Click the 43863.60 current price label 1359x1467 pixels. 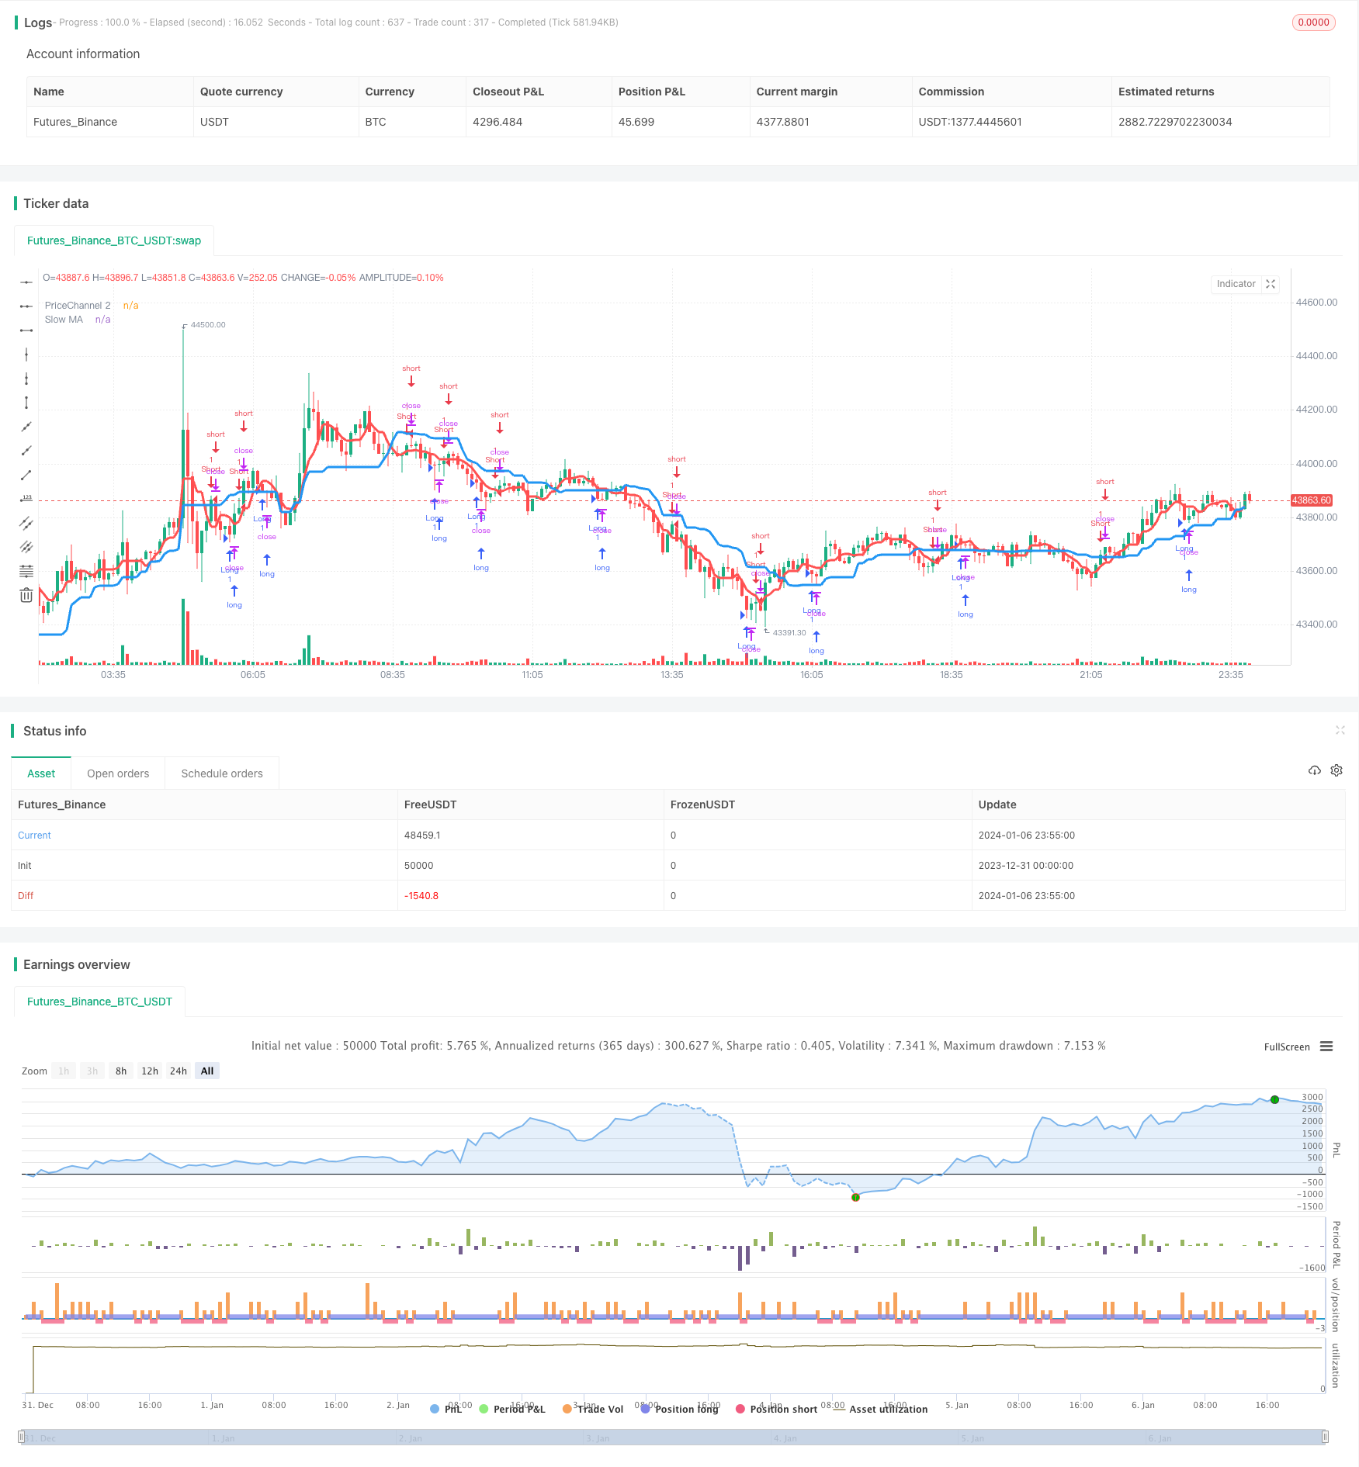pos(1312,500)
